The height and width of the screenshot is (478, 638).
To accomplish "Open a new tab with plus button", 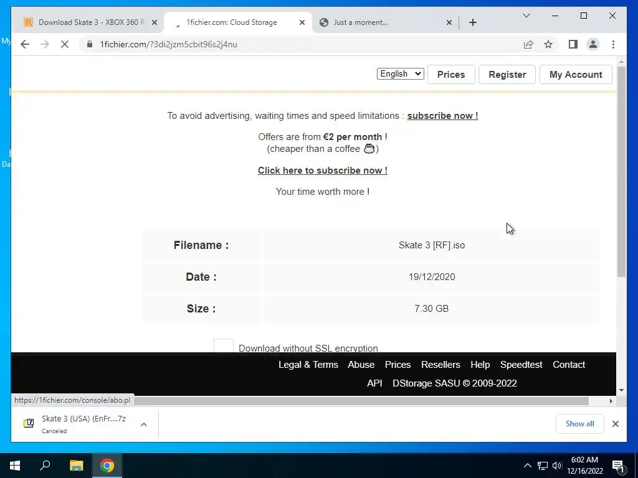I will pos(473,22).
